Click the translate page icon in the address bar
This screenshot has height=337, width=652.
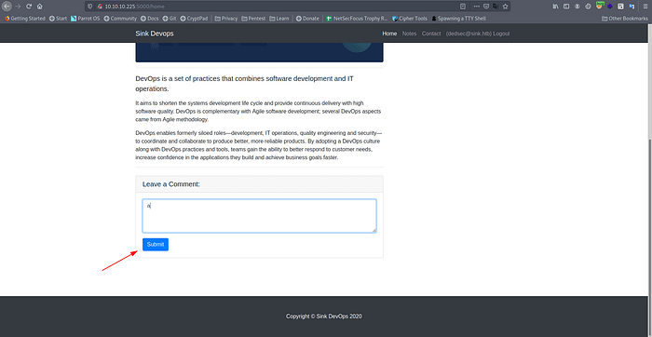tap(496, 7)
